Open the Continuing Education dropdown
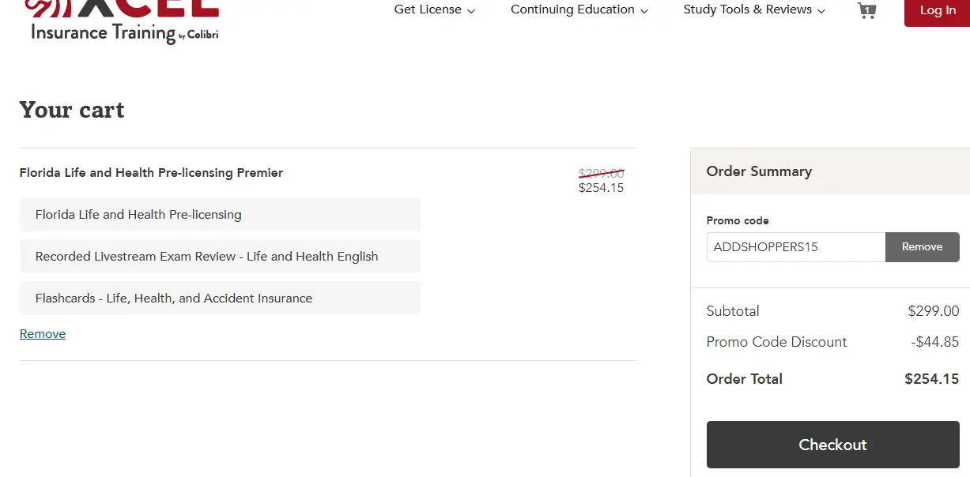Screen dimensions: 970x477 click(x=579, y=10)
